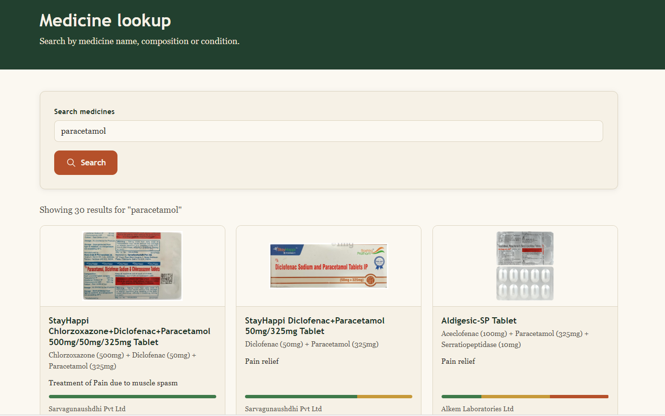
Task: Open the StayHappi Chlorzoxazone+Diclofenac+Paracetamol product image
Action: pos(132,266)
